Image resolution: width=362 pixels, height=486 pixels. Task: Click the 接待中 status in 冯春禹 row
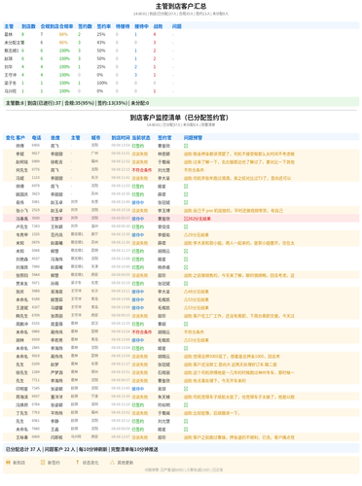138,219
